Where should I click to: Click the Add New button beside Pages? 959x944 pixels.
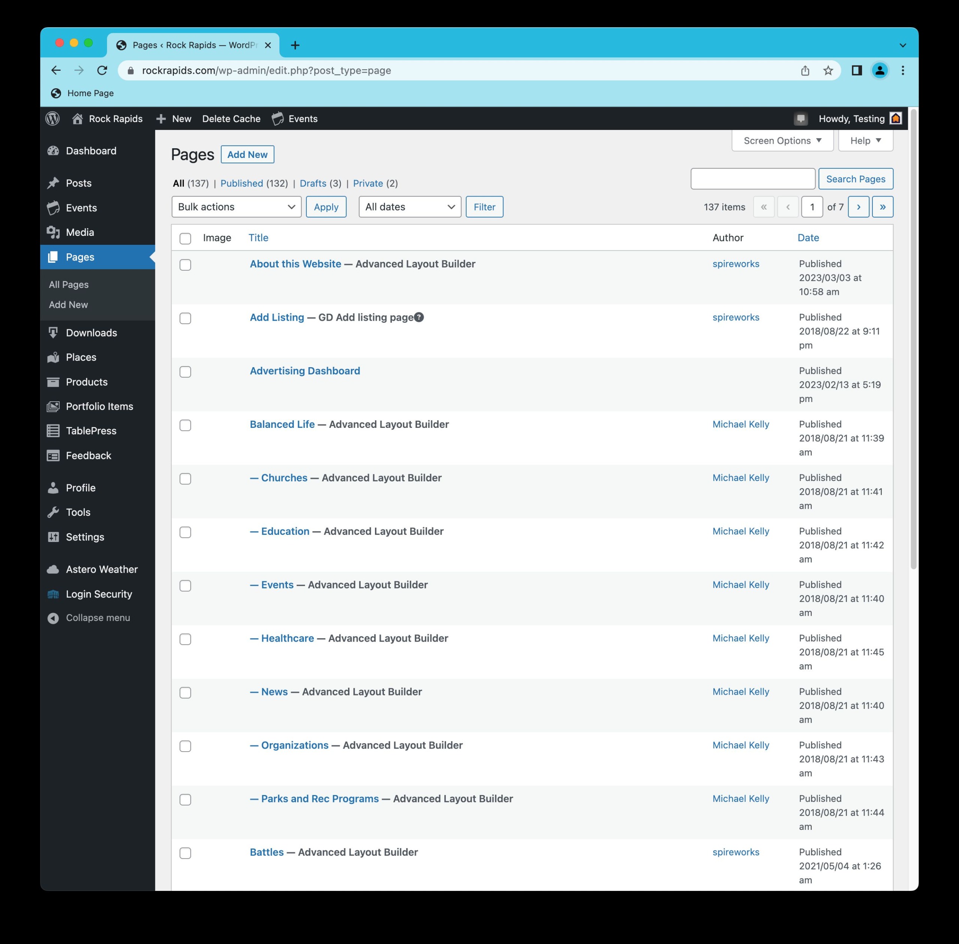click(247, 155)
